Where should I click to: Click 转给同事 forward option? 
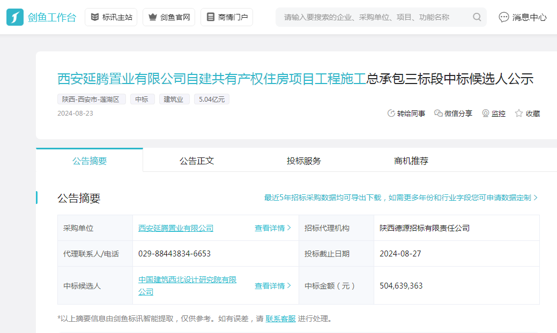[406, 113]
